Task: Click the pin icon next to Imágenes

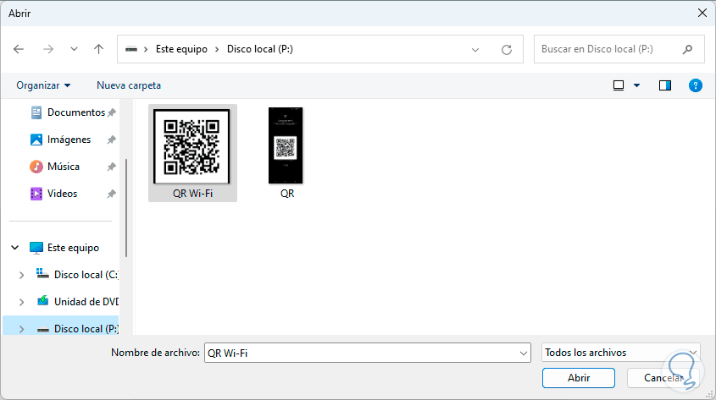Action: pyautogui.click(x=111, y=140)
